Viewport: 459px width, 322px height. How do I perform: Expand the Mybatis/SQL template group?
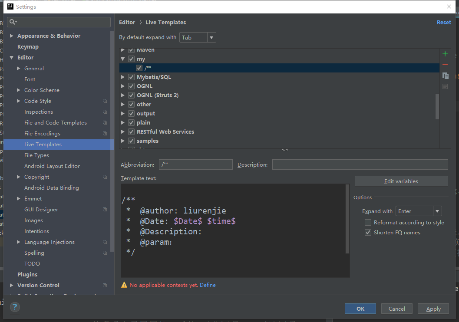pyautogui.click(x=123, y=77)
